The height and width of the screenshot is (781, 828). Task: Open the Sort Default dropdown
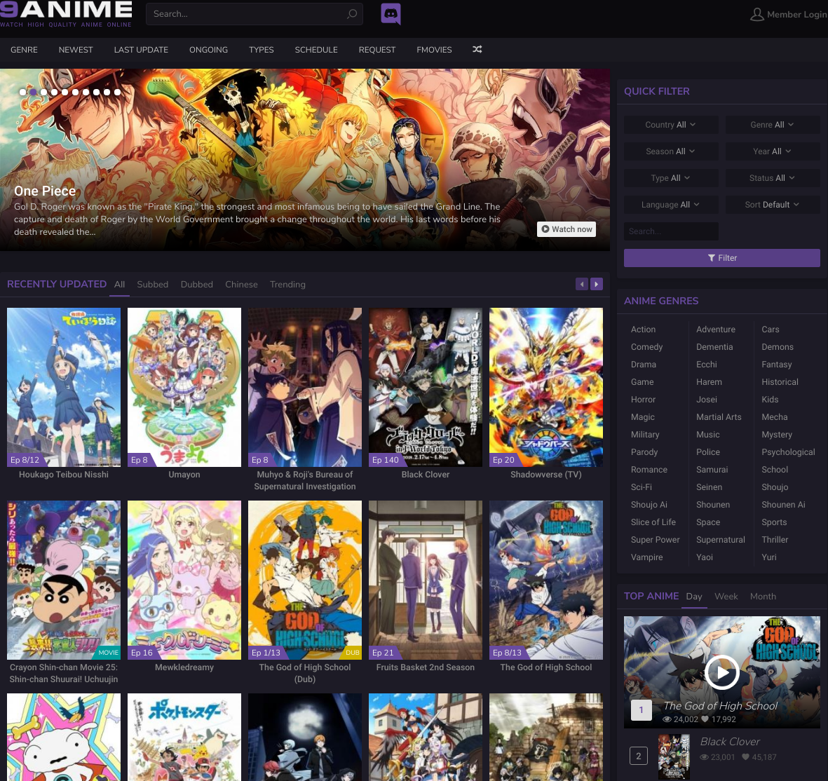click(772, 204)
